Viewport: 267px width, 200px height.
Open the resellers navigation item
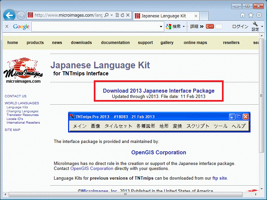[x=231, y=43]
